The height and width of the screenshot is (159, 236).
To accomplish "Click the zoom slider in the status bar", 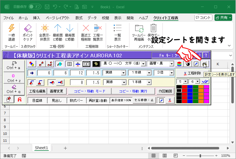I will point(200,156).
